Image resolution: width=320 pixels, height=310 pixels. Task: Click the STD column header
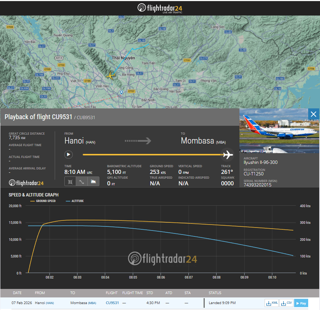click(150, 293)
